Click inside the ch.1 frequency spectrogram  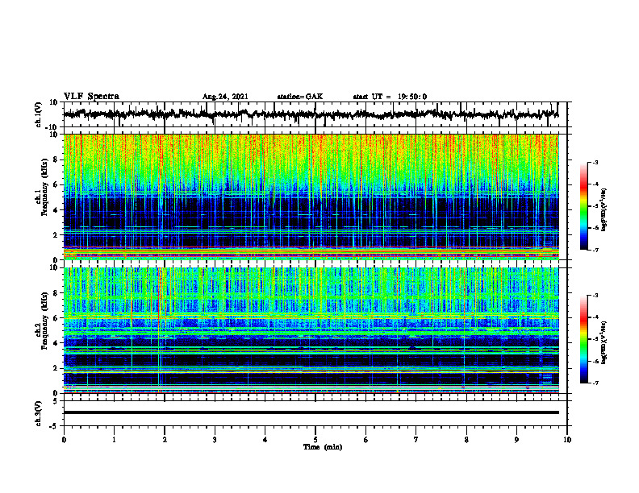point(311,197)
